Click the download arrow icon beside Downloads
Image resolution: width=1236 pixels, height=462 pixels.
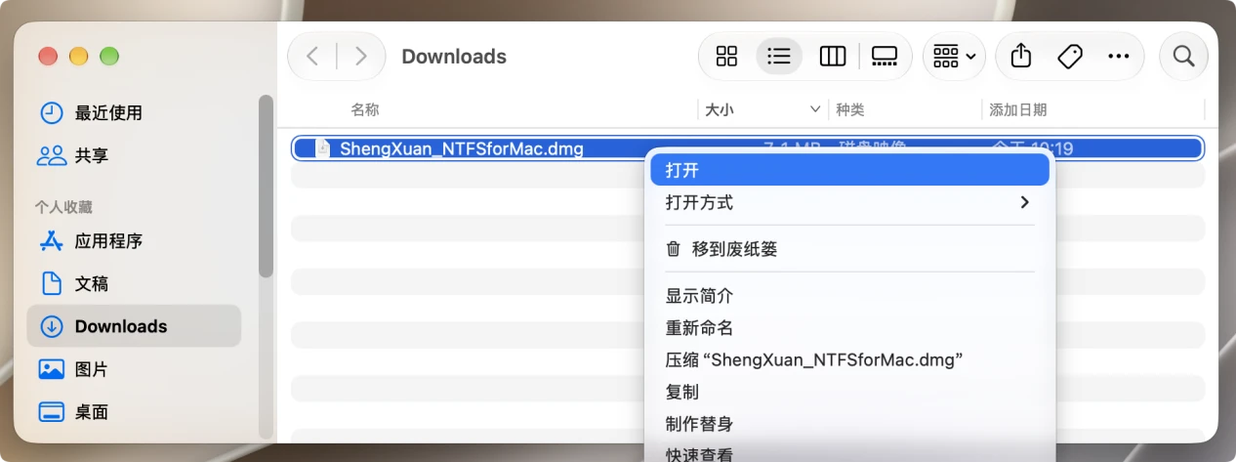pos(51,326)
